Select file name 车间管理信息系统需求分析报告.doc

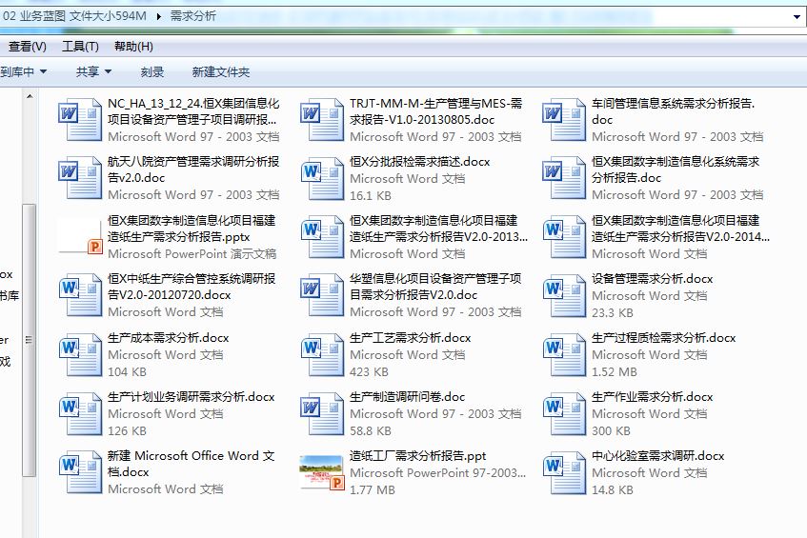pos(674,111)
